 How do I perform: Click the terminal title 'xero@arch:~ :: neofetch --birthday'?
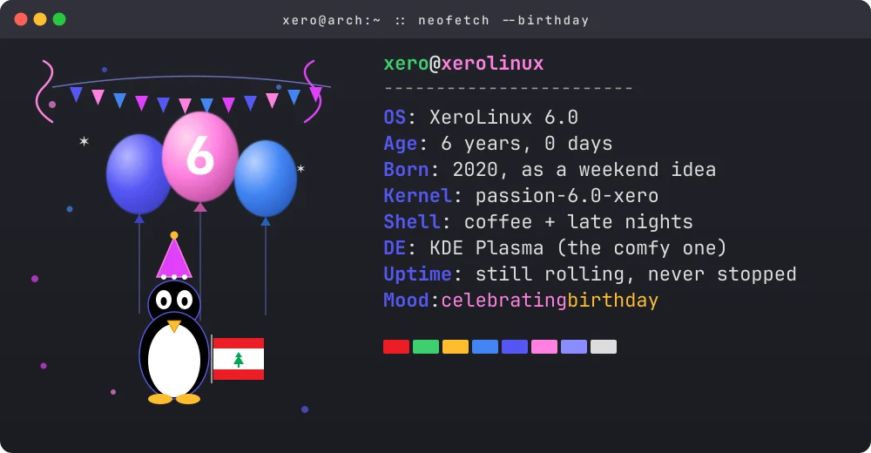coord(435,21)
